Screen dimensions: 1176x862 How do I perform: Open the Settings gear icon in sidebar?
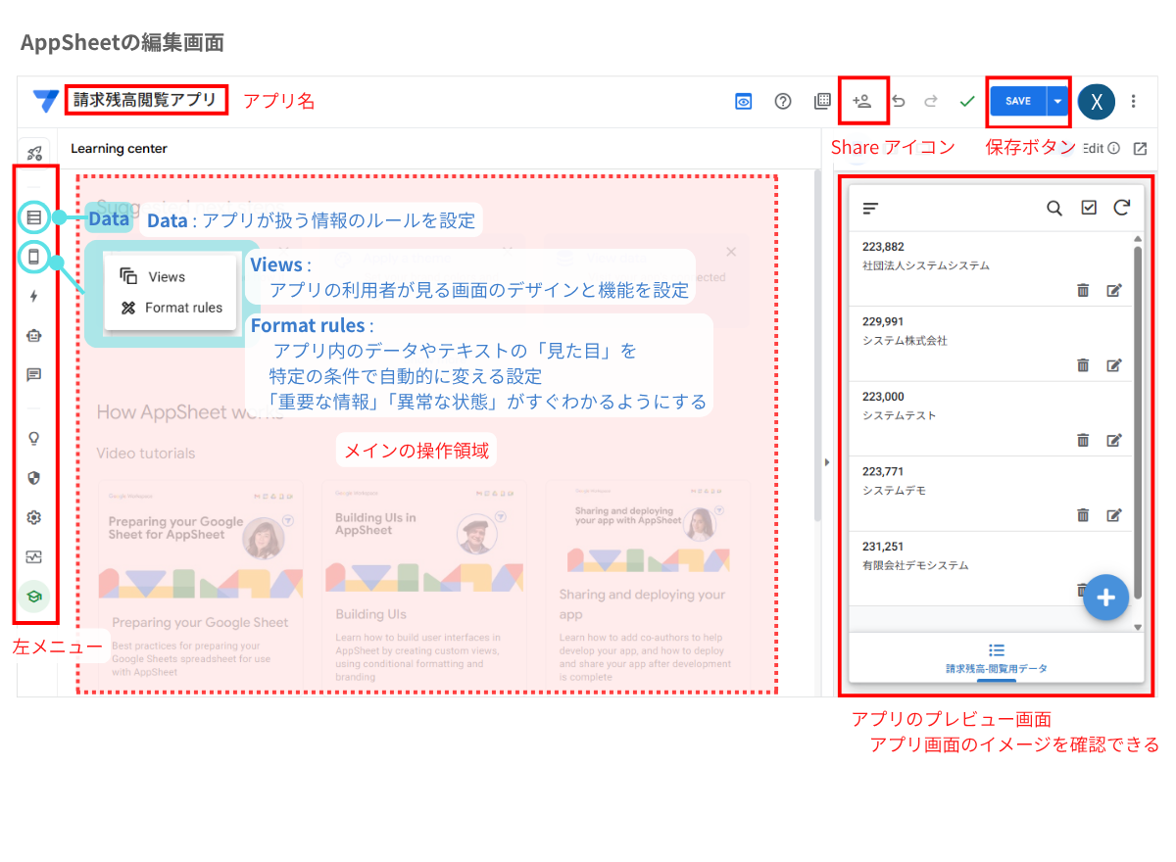coord(34,517)
